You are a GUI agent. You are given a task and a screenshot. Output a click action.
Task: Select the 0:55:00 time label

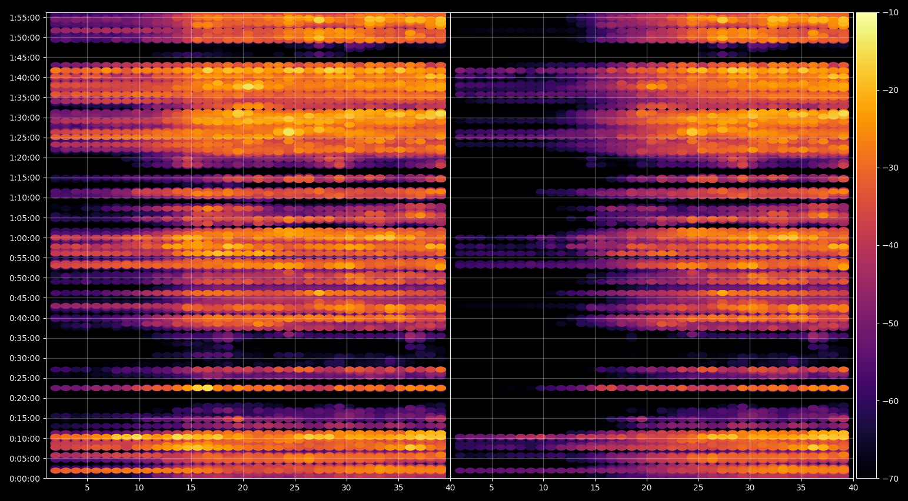25,258
